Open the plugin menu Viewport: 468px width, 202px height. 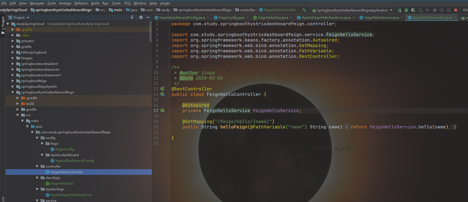coord(165,3)
